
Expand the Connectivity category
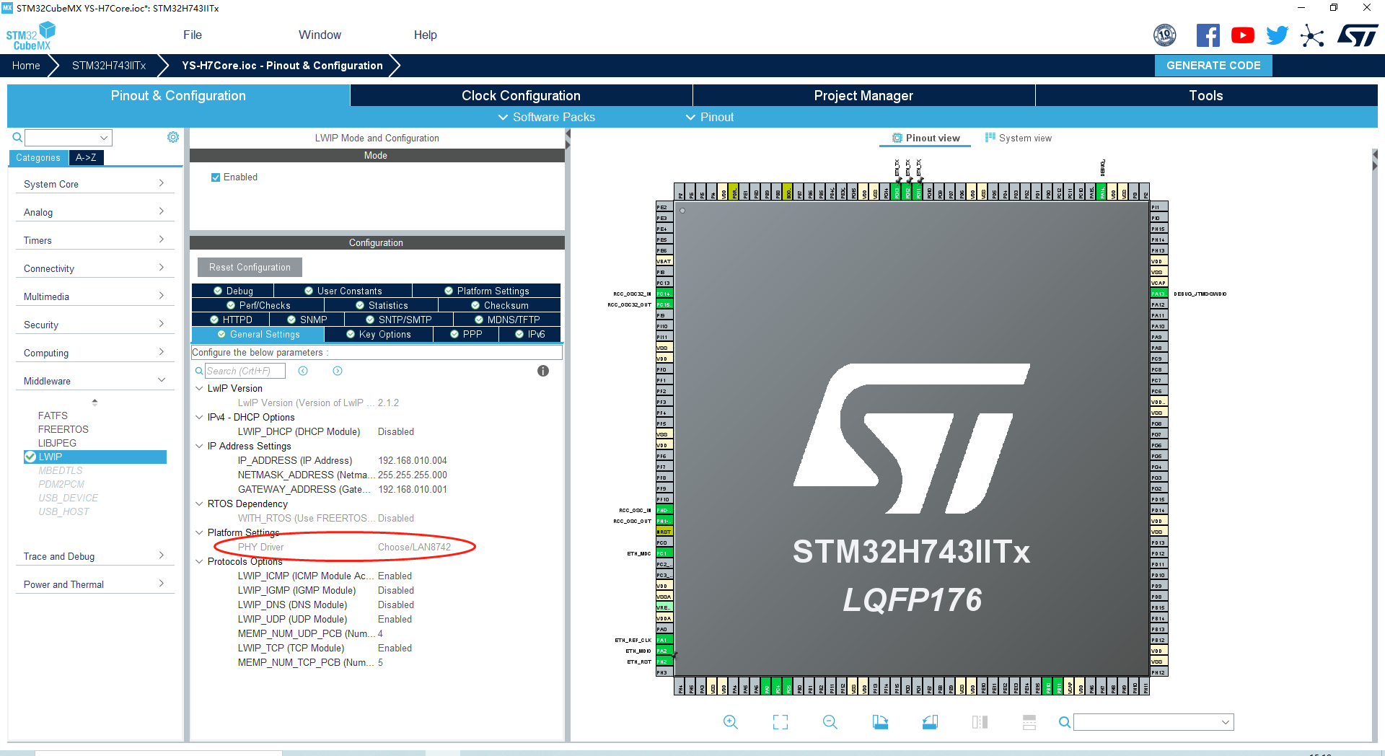coord(94,268)
